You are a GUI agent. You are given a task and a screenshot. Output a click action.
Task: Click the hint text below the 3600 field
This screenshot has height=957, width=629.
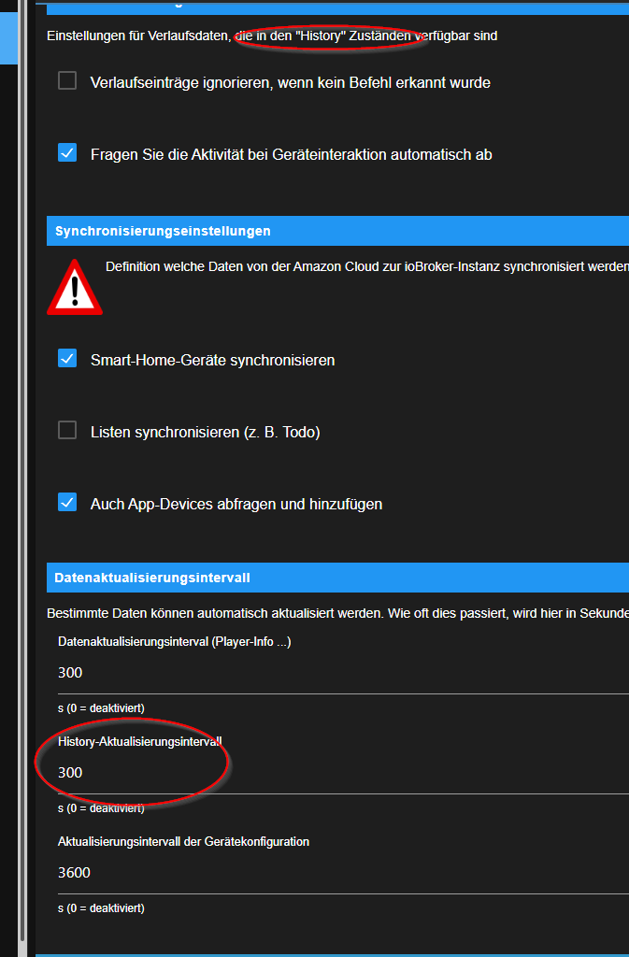coord(101,907)
